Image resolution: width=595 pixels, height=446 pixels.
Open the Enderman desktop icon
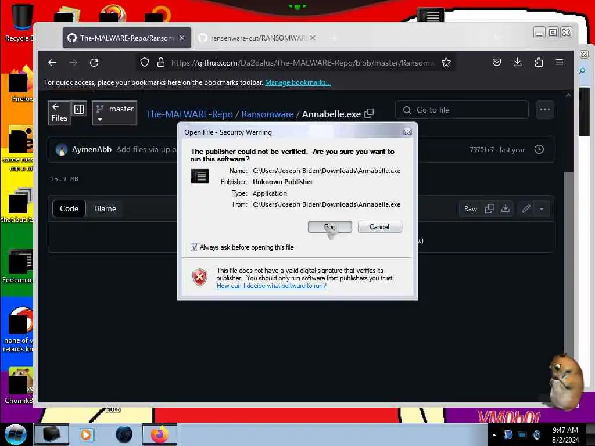pyautogui.click(x=18, y=267)
